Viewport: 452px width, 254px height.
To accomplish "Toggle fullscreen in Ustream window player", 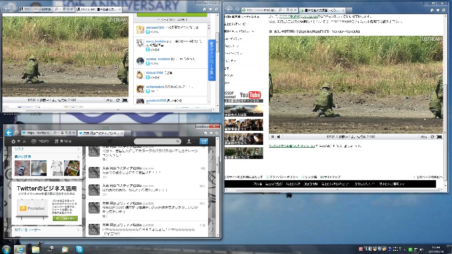I will [125, 100].
